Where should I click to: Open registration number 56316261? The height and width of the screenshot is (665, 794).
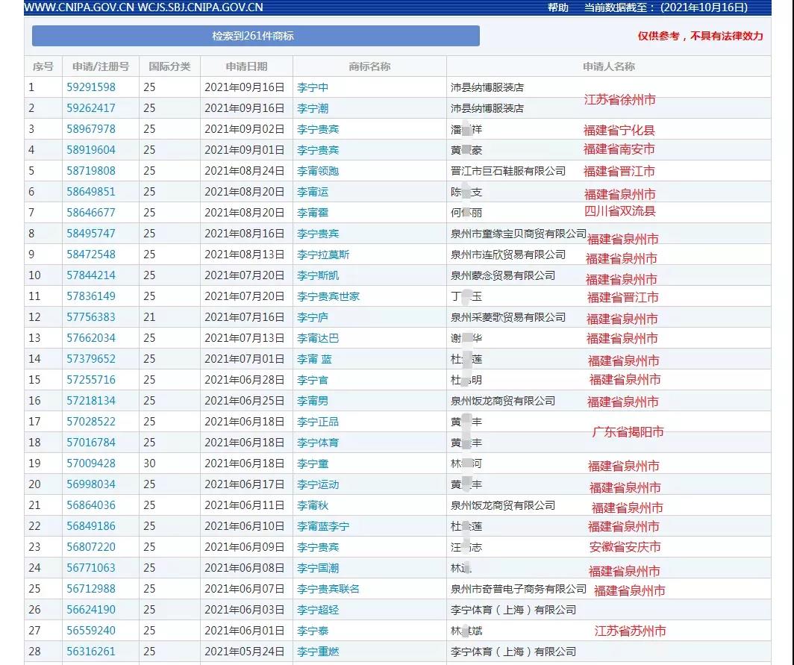coord(91,652)
